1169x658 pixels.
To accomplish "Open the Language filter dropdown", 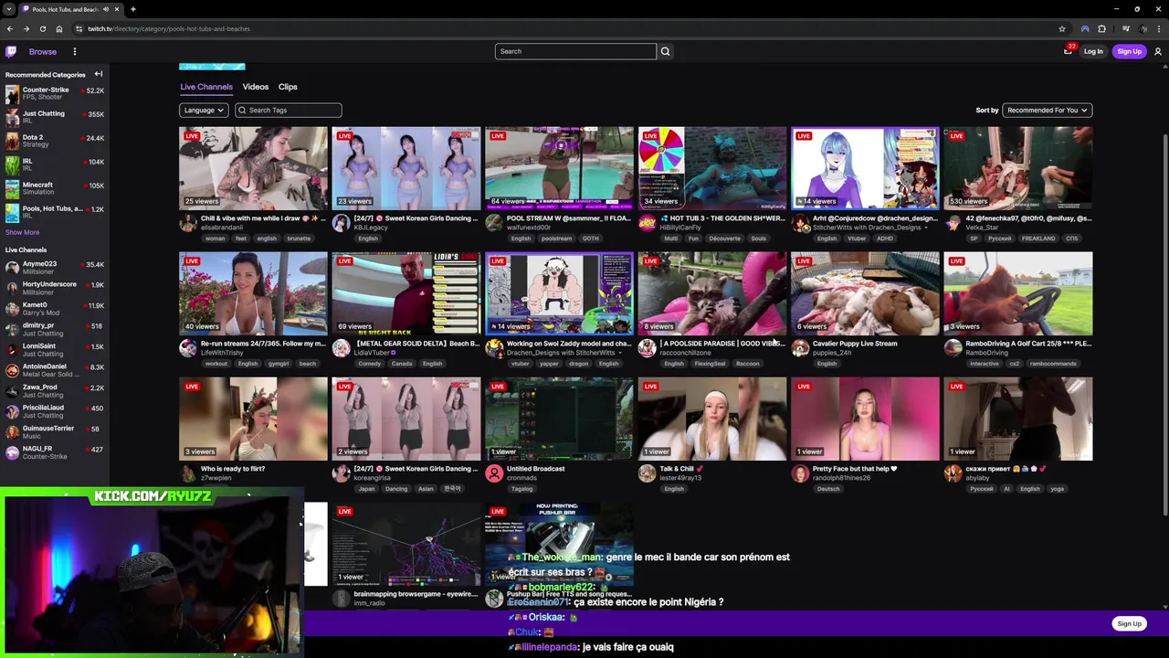I will pos(204,110).
